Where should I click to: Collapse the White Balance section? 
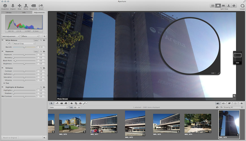coord(2,40)
